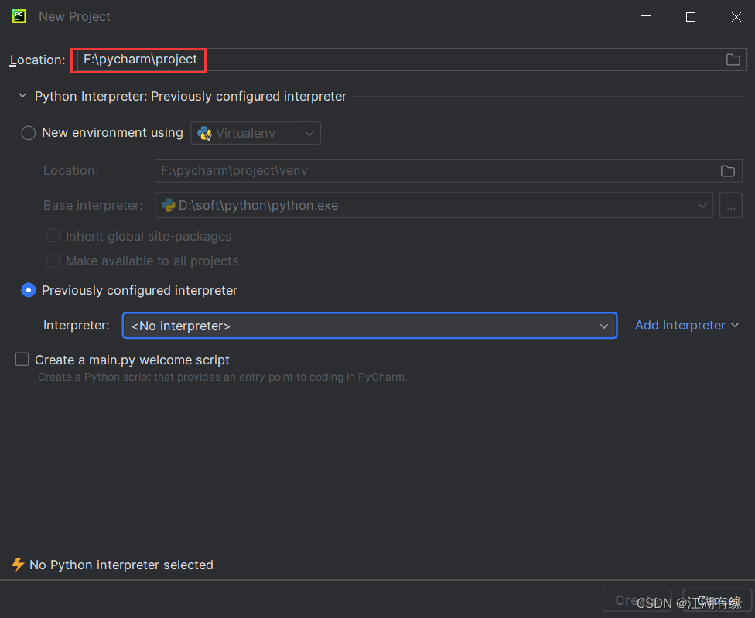Click the Create button
Screen dimensions: 755x618
[637, 600]
